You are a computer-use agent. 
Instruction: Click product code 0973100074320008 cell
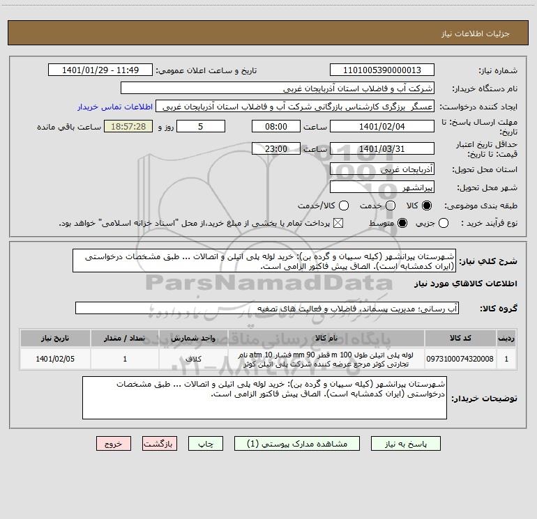(x=460, y=359)
